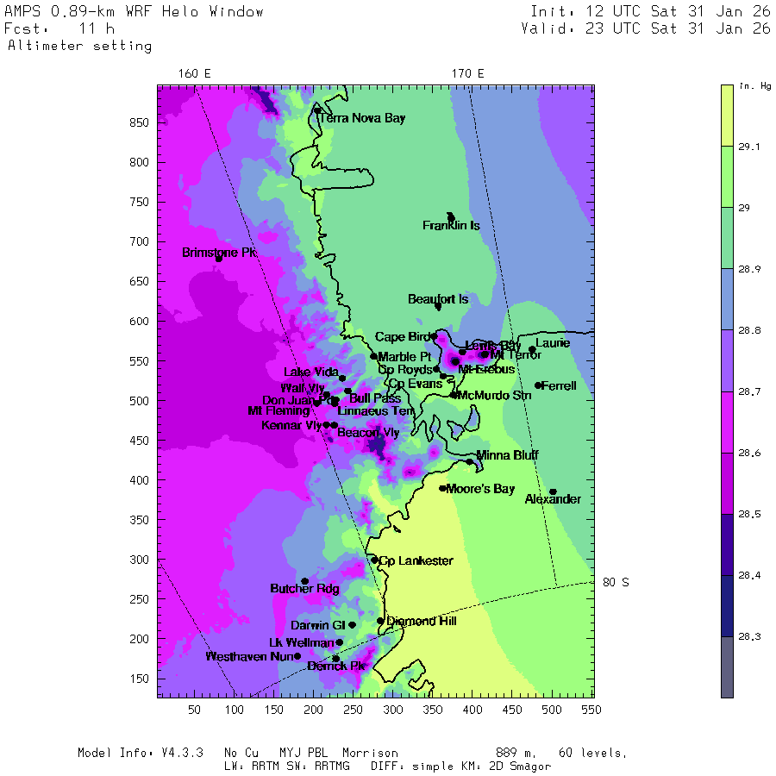Click the indigo 28.4 to 28.5 legend band
This screenshot has width=776, height=776.
click(x=727, y=545)
